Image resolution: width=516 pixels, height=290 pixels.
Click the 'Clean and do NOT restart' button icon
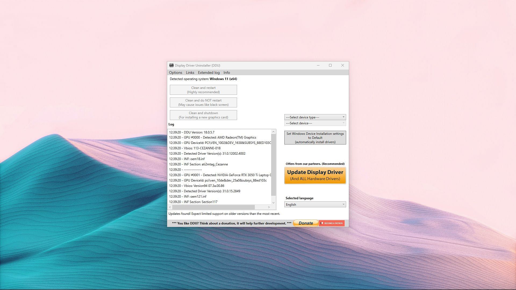pyautogui.click(x=203, y=102)
